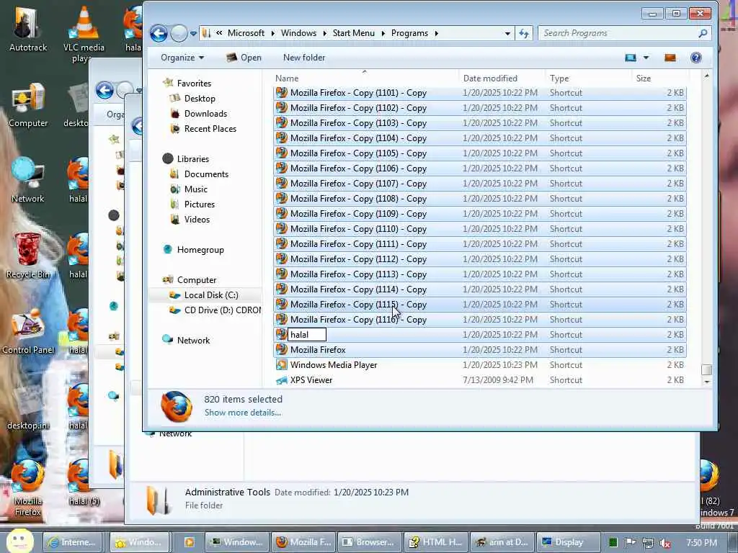Open the Music library

[x=196, y=189]
